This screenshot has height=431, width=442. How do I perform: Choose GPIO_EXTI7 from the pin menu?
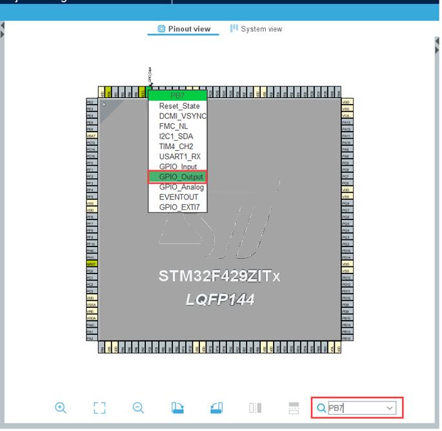pos(179,207)
